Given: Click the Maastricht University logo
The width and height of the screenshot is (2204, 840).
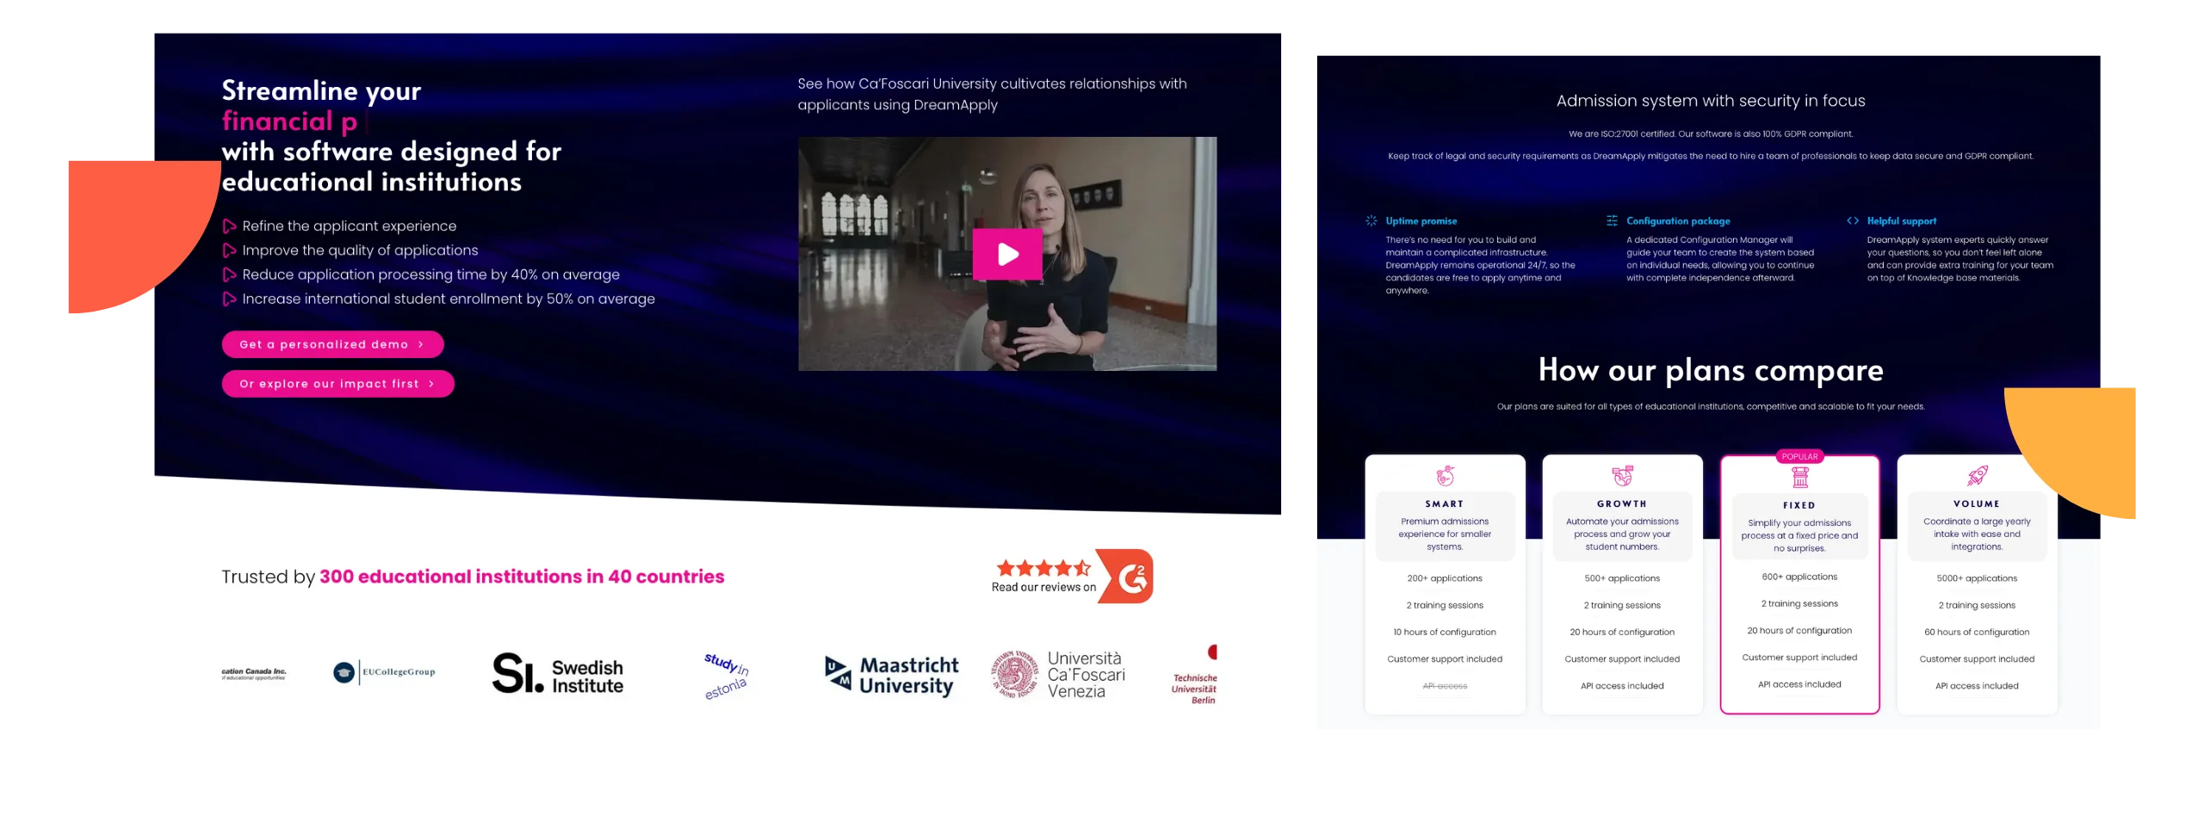Looking at the screenshot, I should pyautogui.click(x=891, y=676).
